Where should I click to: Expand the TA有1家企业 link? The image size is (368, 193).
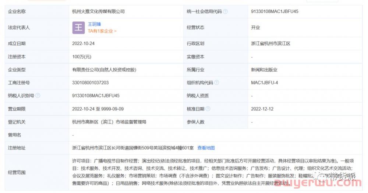tap(102, 31)
